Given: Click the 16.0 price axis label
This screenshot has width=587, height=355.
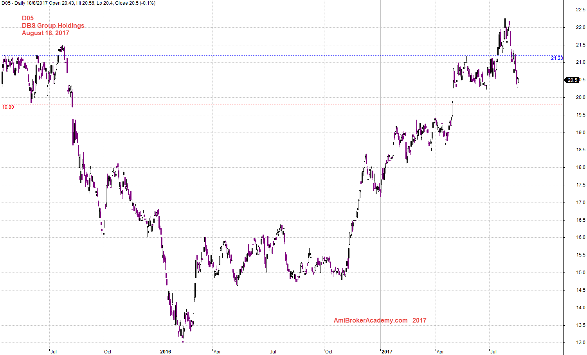Looking at the screenshot, I should point(581,237).
